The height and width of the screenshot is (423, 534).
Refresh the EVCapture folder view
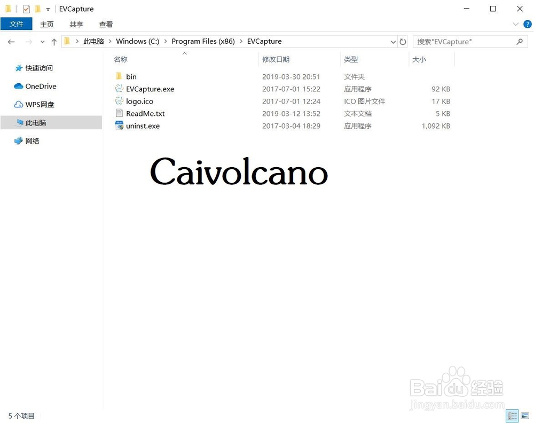coord(403,42)
